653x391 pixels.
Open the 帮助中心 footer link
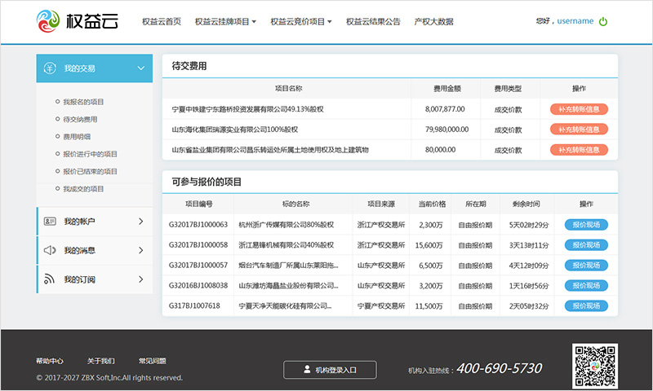[50, 361]
